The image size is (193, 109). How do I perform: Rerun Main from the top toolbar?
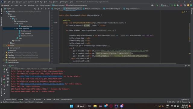[172, 5]
